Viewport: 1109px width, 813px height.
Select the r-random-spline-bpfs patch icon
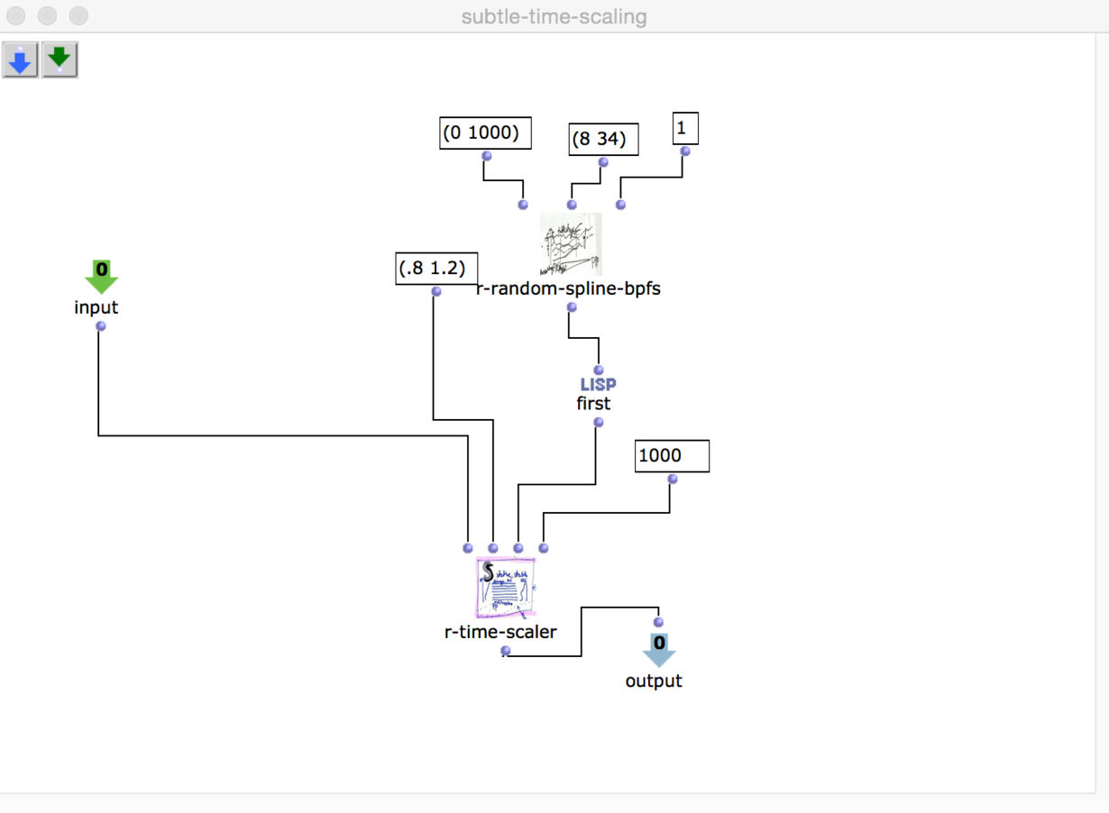tap(571, 244)
